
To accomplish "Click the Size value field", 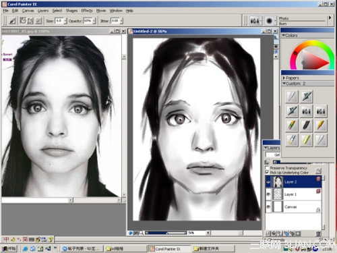I will 59,21.
